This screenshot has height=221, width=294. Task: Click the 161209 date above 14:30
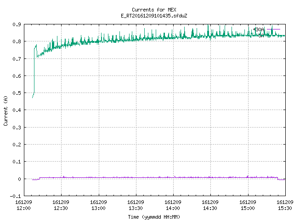click(210, 202)
